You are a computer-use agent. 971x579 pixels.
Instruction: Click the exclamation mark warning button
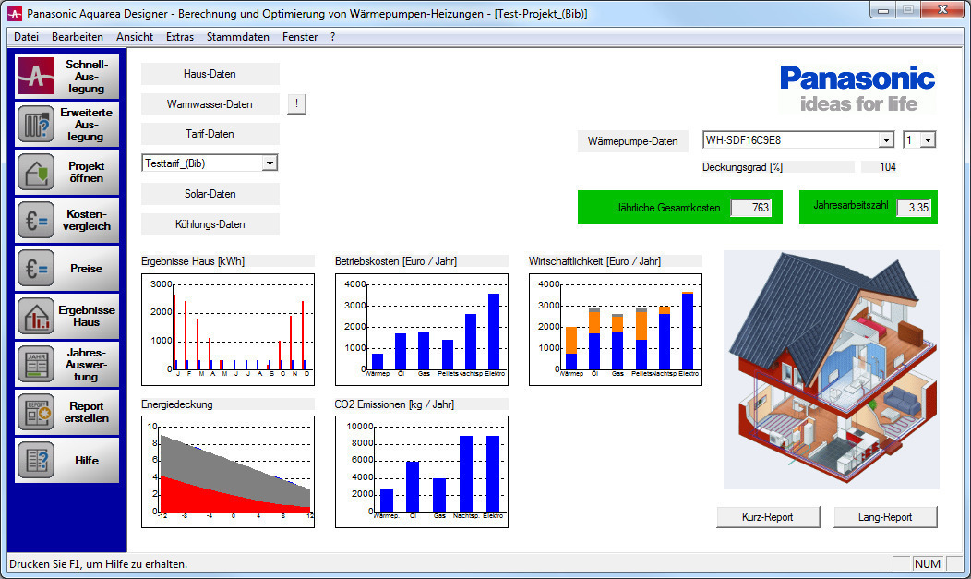296,104
